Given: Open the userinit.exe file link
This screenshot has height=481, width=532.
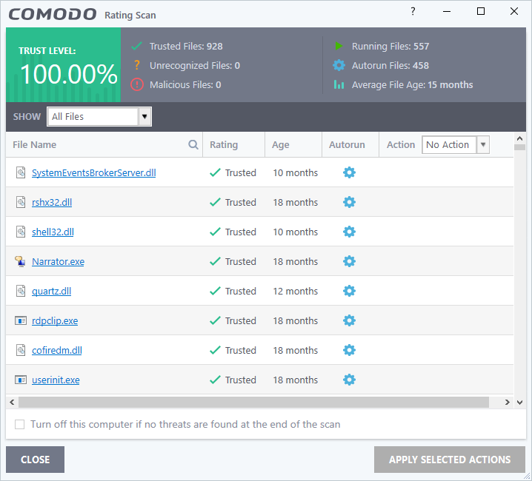Looking at the screenshot, I should [x=56, y=380].
